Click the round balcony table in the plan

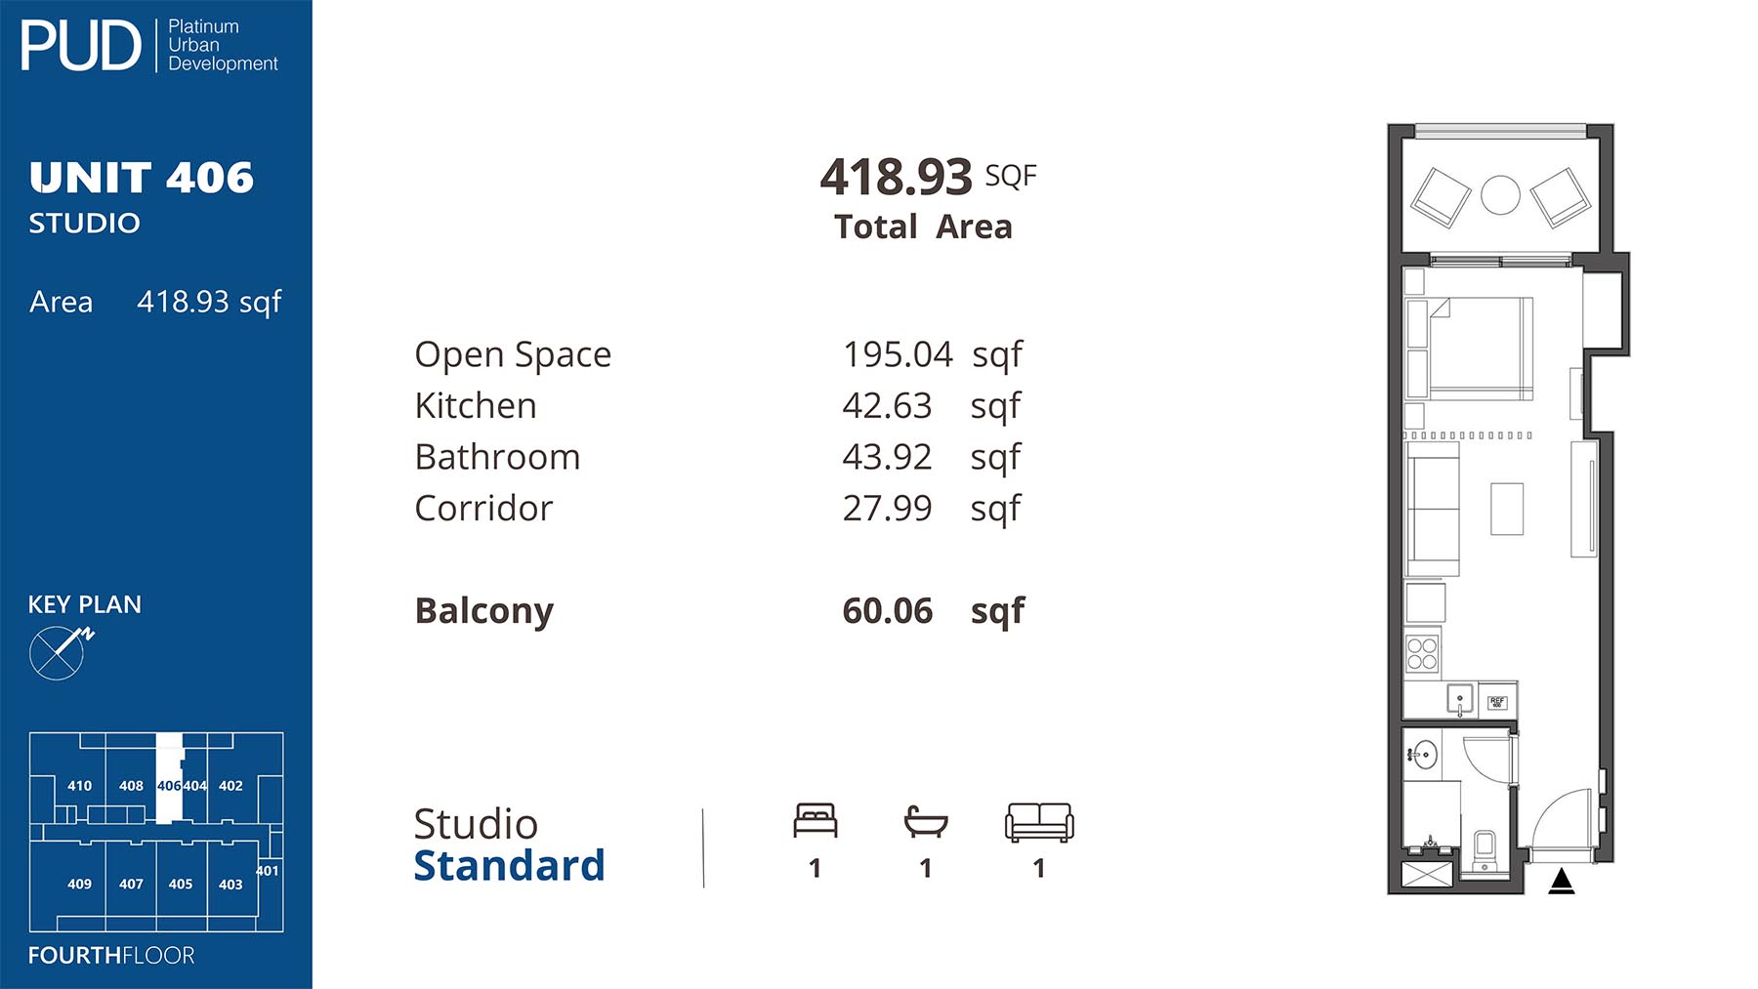(1500, 195)
